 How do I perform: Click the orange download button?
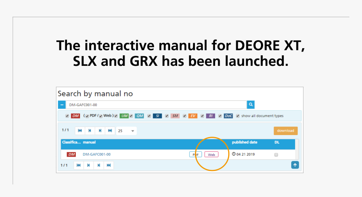(x=285, y=131)
